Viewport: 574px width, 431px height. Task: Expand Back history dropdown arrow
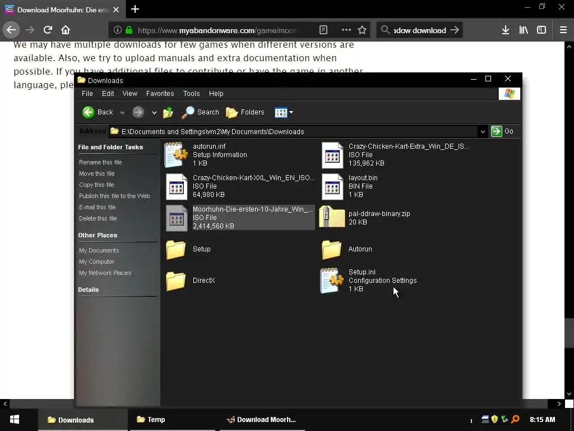[122, 112]
